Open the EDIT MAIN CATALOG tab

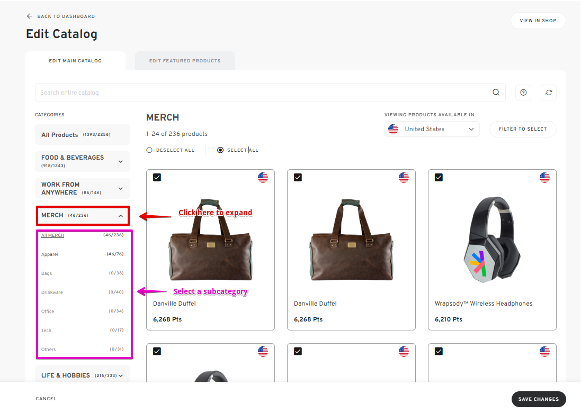pos(75,60)
